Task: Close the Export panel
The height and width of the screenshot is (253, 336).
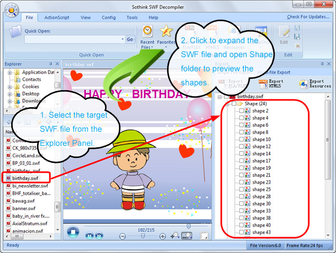Action: (329, 64)
